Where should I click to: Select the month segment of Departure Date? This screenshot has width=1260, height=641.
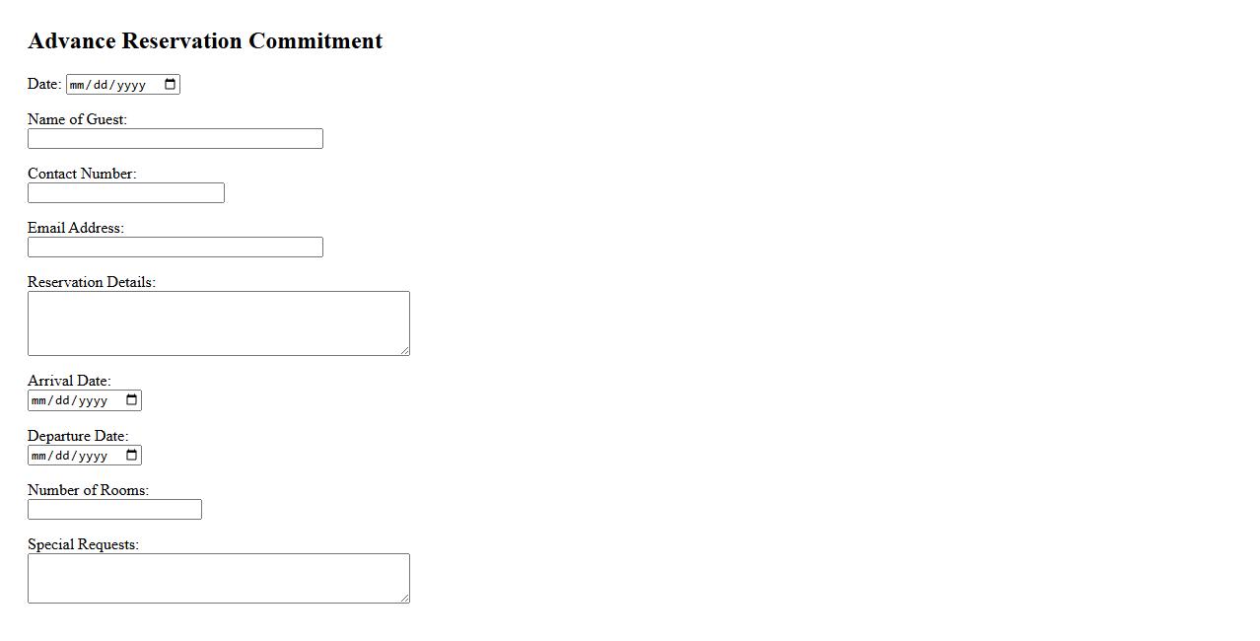[39, 456]
